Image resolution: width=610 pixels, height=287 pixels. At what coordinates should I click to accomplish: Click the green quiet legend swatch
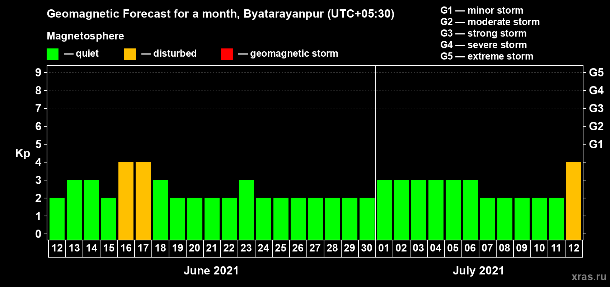pyautogui.click(x=52, y=54)
